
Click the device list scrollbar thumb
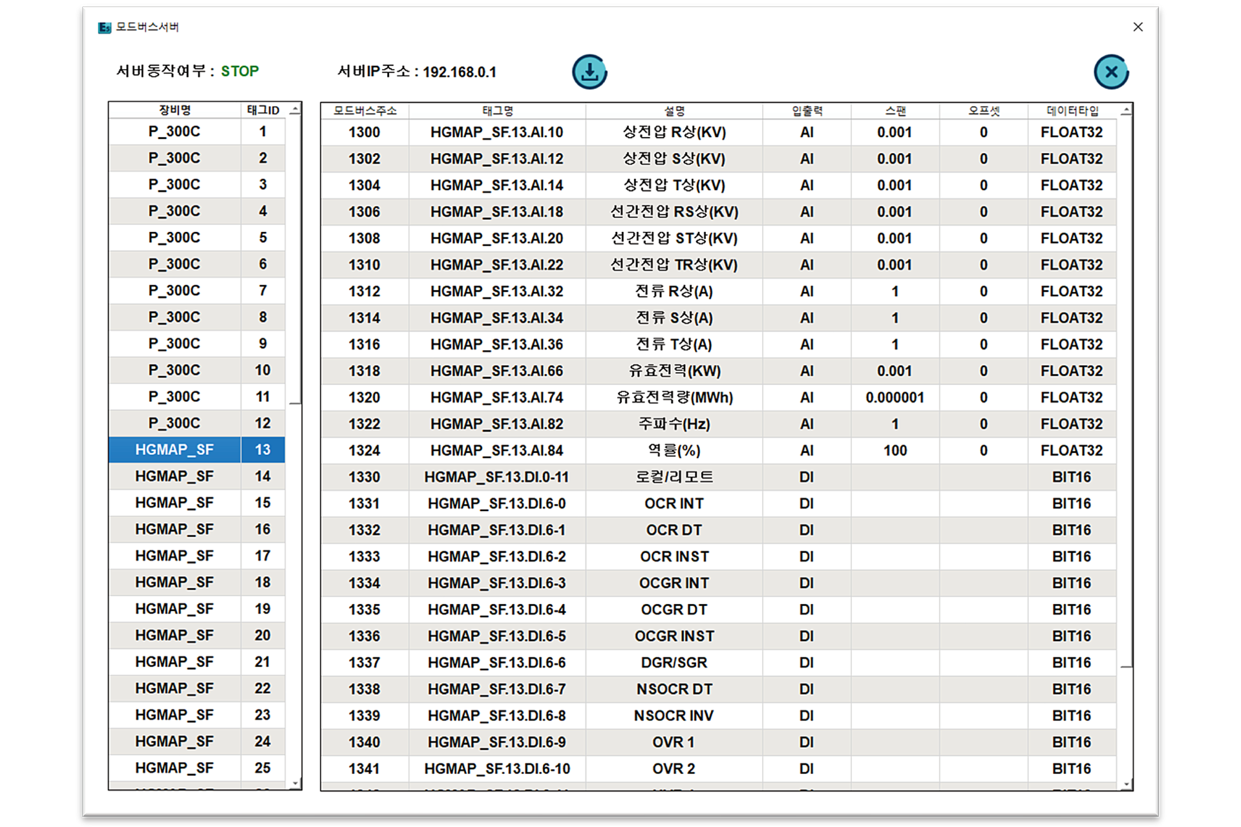(x=295, y=258)
